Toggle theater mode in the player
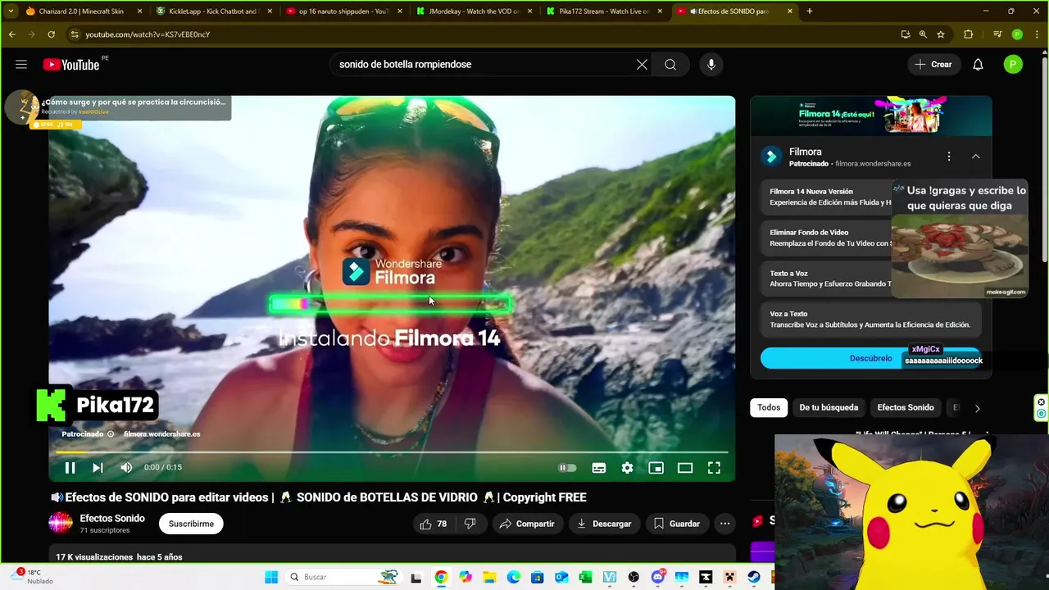The width and height of the screenshot is (1049, 590). pyautogui.click(x=685, y=468)
